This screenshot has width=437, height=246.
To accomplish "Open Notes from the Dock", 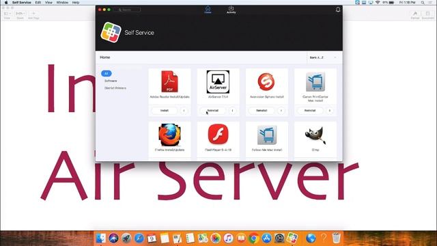I will point(165,238).
